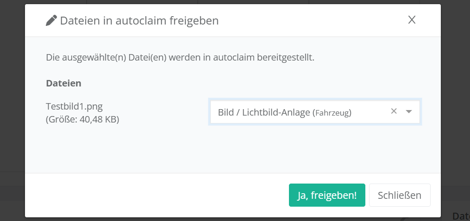Click the empty dialog body below the file row
Screen dimensions: 470x221
pos(232,149)
